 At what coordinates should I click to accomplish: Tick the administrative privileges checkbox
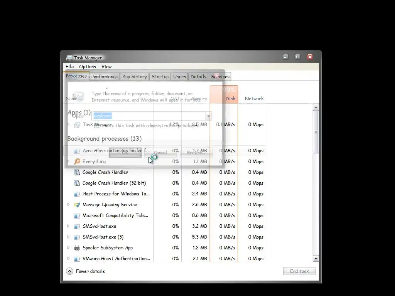(x=96, y=126)
